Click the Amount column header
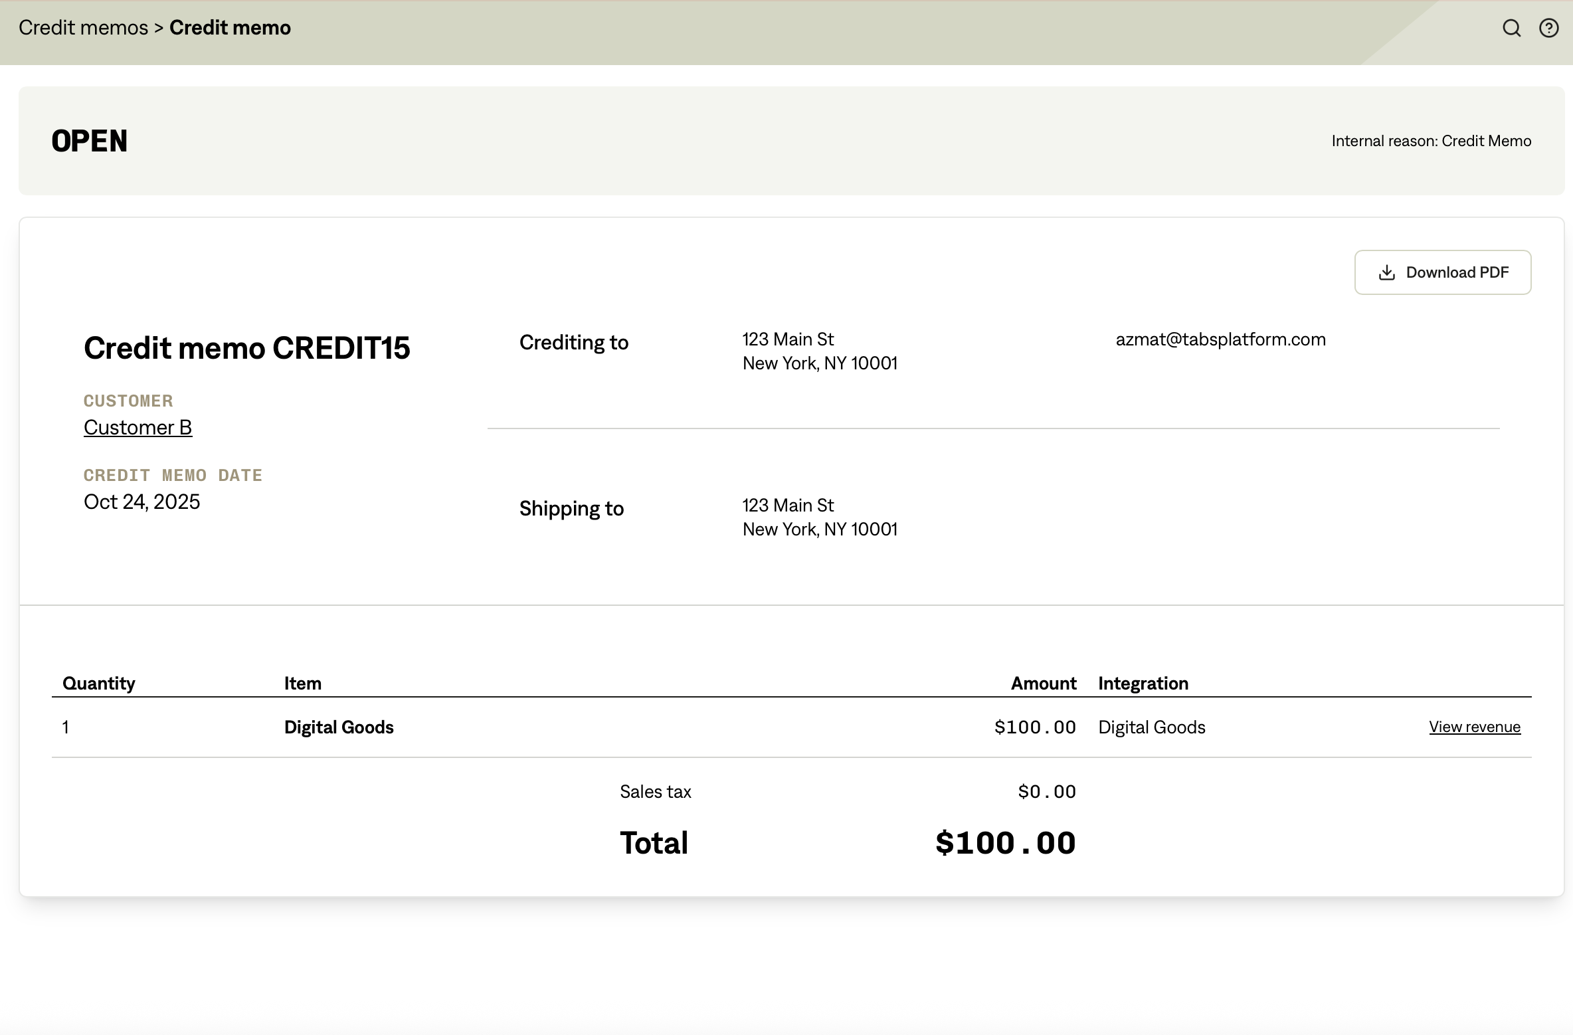Screen dimensions: 1573x1035 pyautogui.click(x=1043, y=683)
